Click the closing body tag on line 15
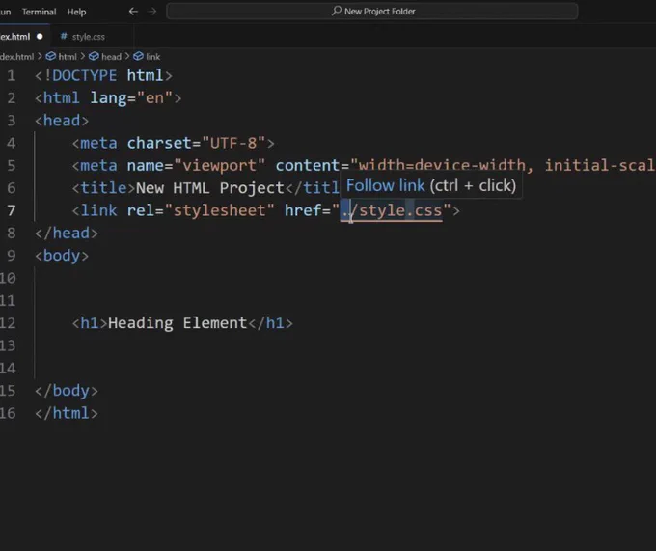 (x=67, y=391)
